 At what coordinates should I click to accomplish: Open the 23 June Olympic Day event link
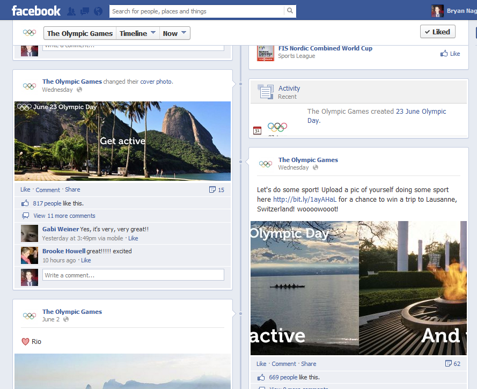(421, 112)
